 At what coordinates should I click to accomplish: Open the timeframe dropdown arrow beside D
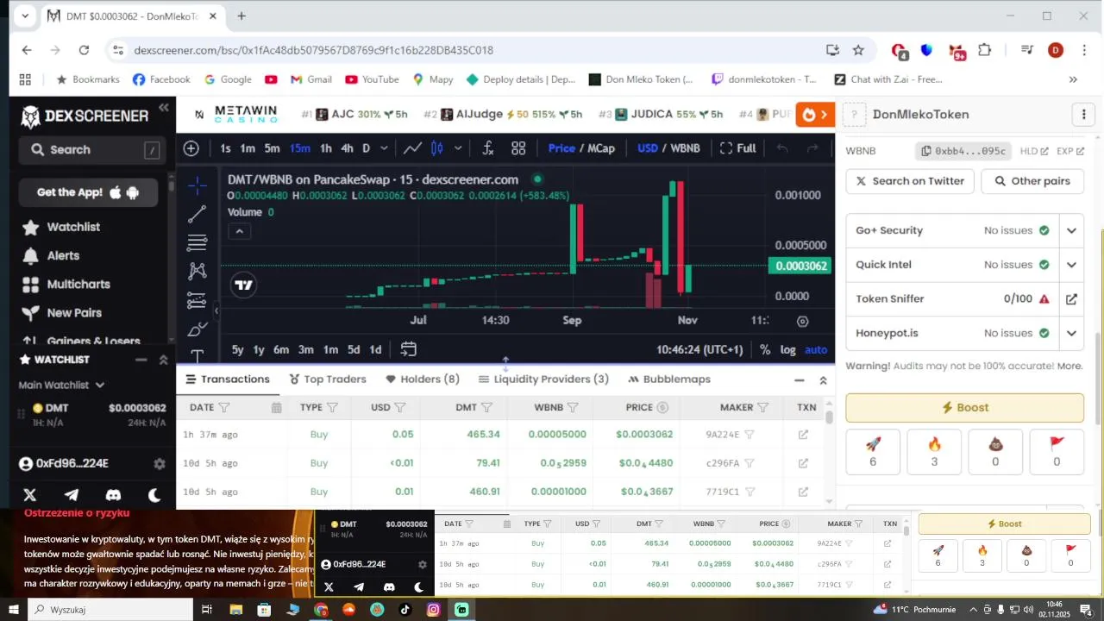click(386, 148)
